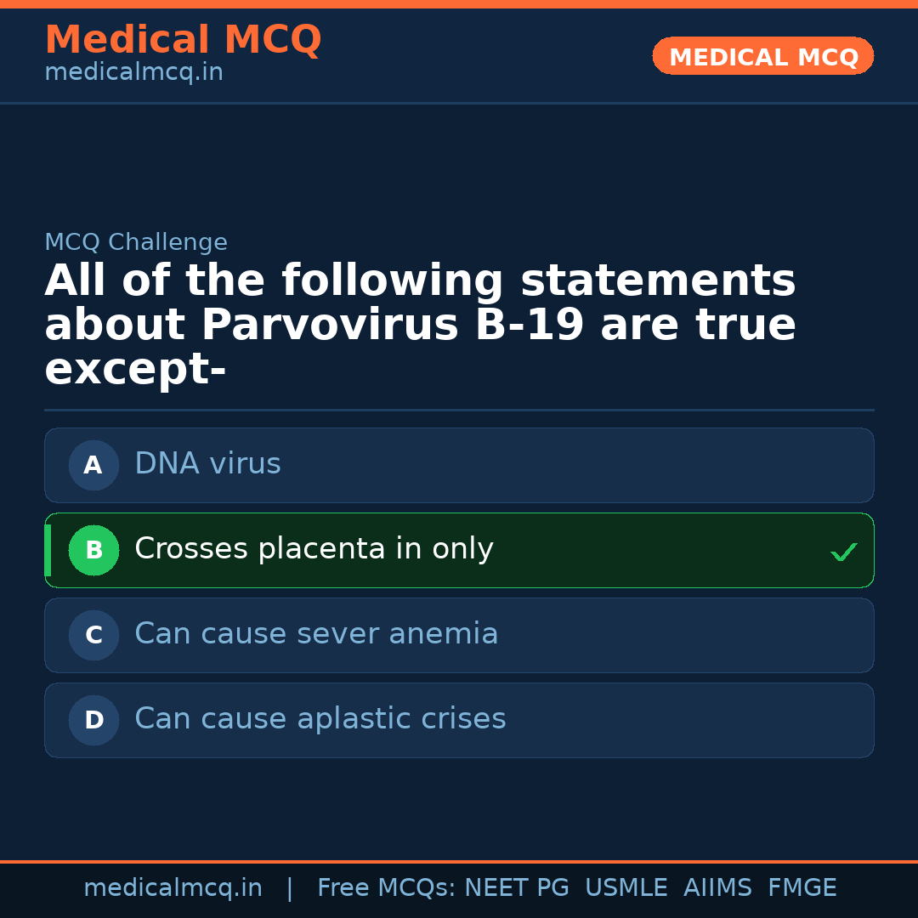Screen dimensions: 918x918
Task: Select the answer 'DNA virus'
Action: (207, 464)
